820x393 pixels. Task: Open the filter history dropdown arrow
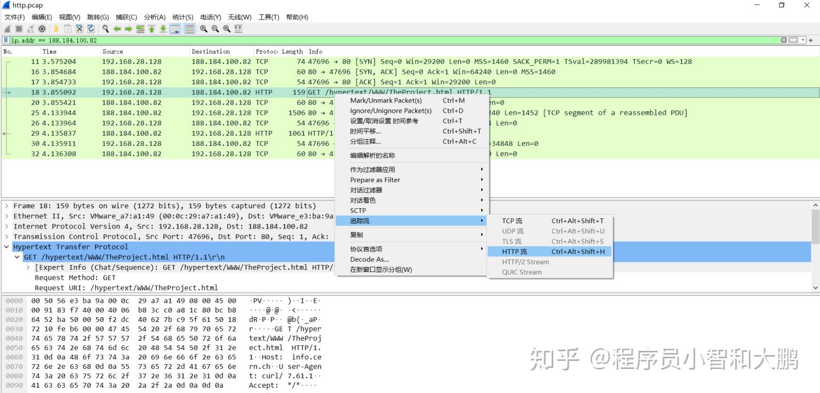point(803,39)
